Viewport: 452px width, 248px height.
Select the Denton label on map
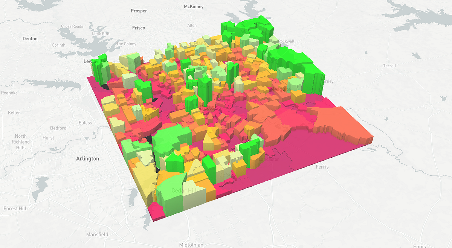tap(30, 38)
